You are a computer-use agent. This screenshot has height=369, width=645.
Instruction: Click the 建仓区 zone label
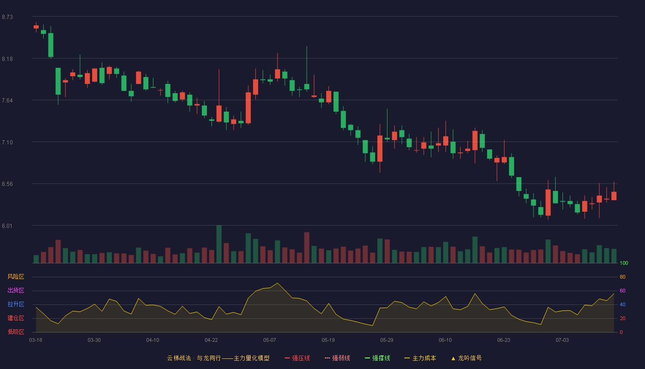tap(16, 318)
